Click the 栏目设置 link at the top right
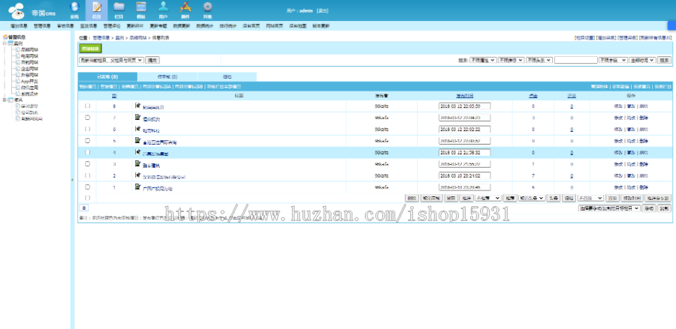 coord(584,37)
